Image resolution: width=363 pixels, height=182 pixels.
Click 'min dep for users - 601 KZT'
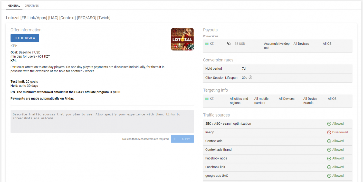coord(30,57)
